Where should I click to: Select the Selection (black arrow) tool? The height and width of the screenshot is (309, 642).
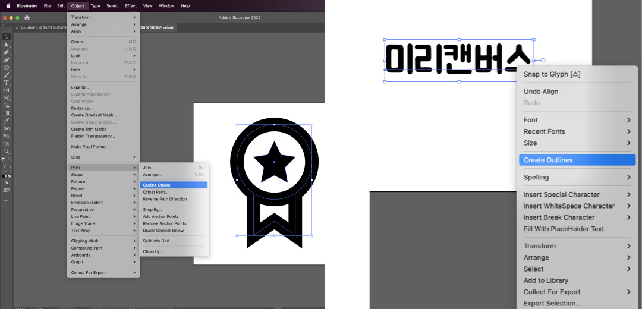click(6, 37)
